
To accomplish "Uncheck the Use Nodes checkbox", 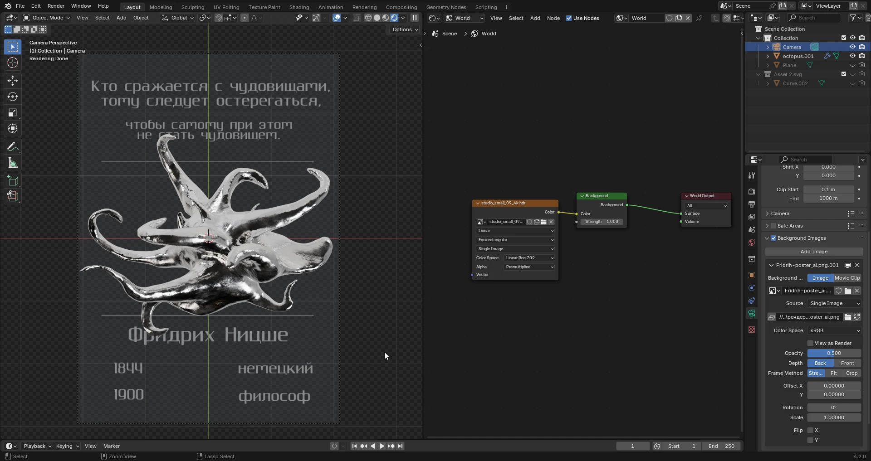I will click(x=569, y=18).
